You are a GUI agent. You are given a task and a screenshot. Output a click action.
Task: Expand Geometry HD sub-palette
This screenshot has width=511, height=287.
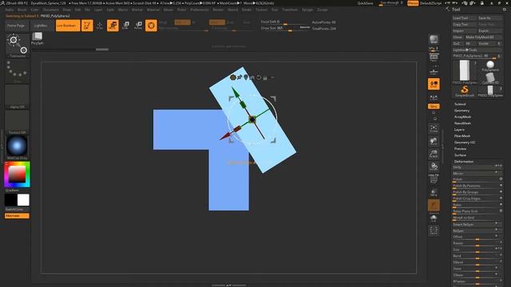coord(465,142)
